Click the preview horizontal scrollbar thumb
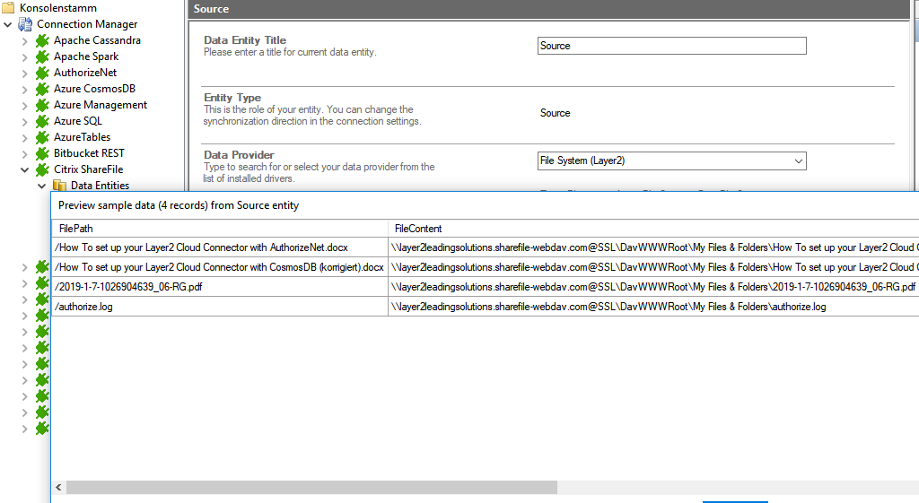 click(x=311, y=487)
